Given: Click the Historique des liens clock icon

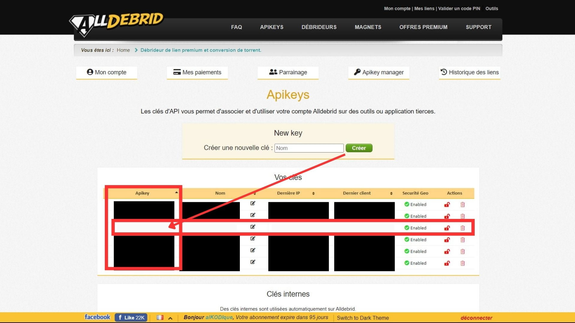Looking at the screenshot, I should tap(443, 72).
